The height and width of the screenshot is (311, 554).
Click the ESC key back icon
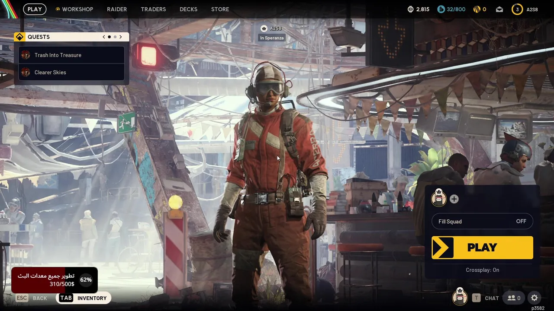(x=22, y=298)
